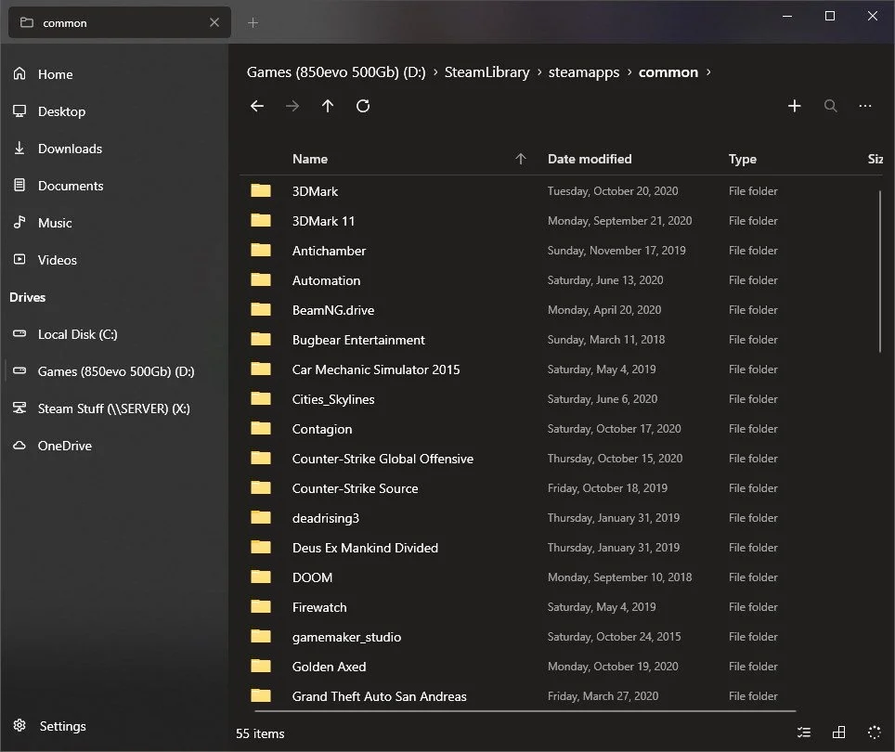Switch to details list layout icon

pos(804,733)
